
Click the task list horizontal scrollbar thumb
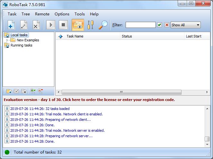coord(121,92)
